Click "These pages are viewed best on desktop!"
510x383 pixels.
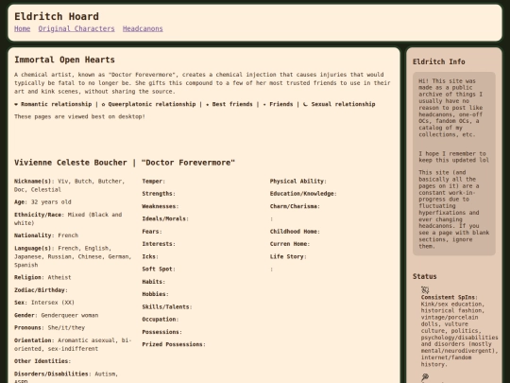79,116
